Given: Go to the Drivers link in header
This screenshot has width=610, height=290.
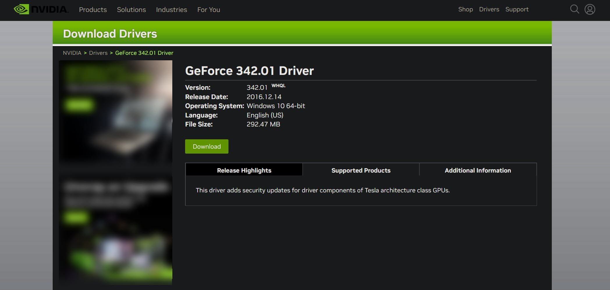Looking at the screenshot, I should point(489,9).
